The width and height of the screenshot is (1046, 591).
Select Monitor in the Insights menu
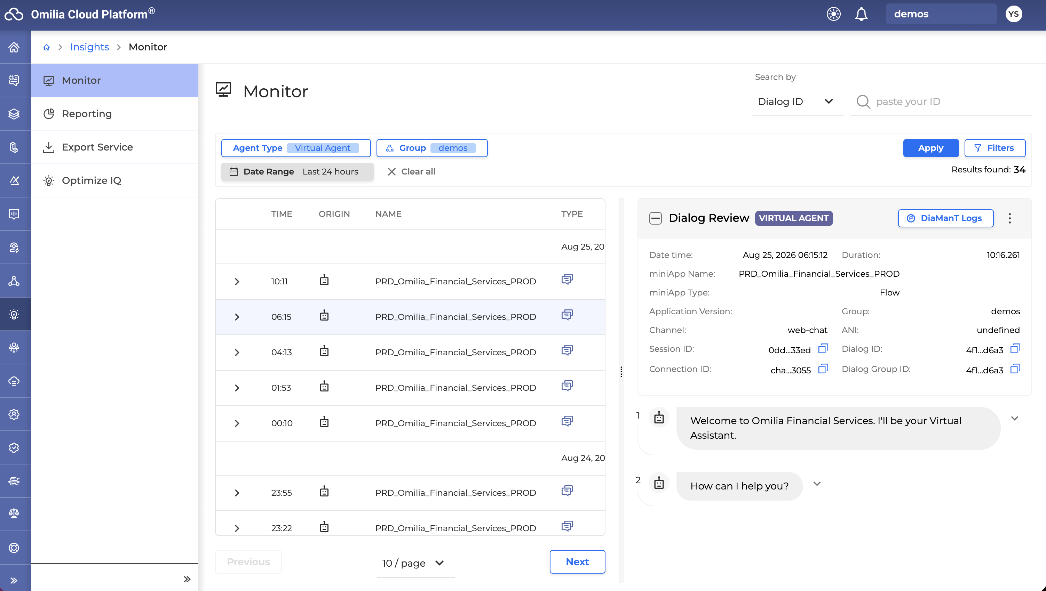pos(114,80)
